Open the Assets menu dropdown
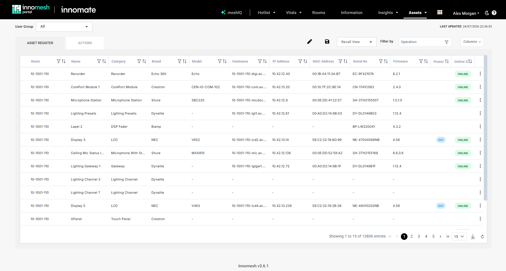This screenshot has height=271, width=506. tap(418, 13)
